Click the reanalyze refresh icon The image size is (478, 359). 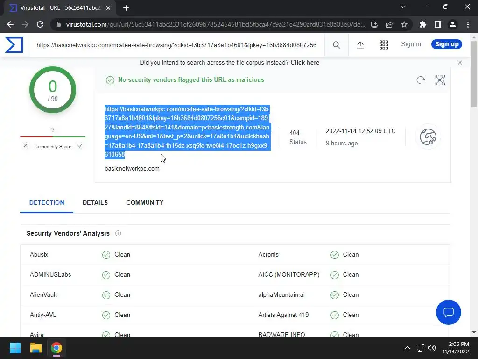(421, 80)
